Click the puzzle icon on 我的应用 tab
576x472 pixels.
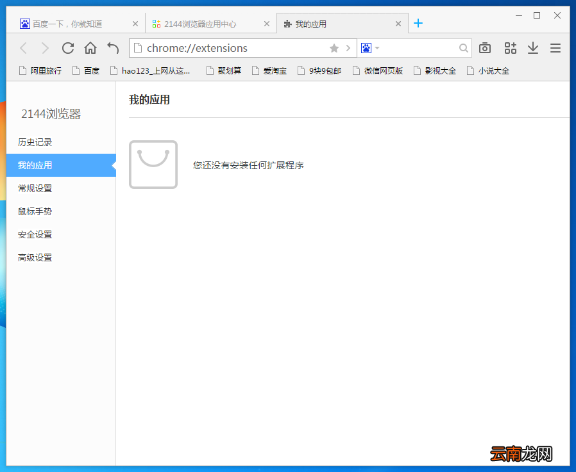[287, 24]
